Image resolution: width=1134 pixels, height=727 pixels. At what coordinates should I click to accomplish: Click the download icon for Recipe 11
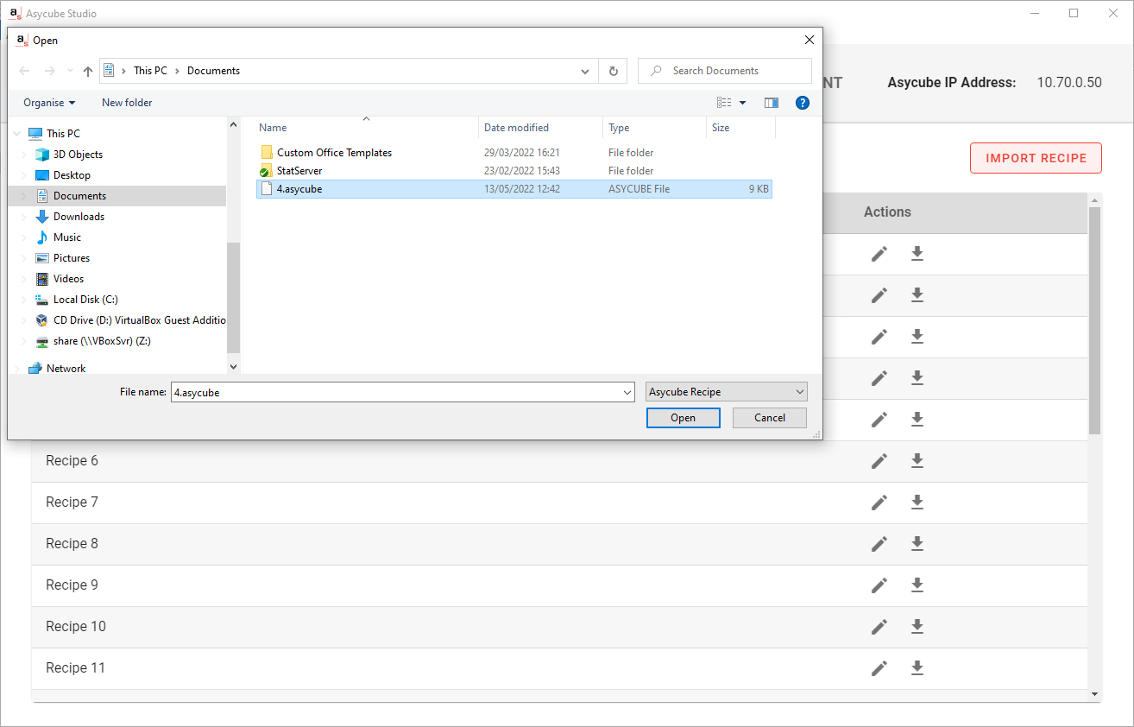pos(917,668)
